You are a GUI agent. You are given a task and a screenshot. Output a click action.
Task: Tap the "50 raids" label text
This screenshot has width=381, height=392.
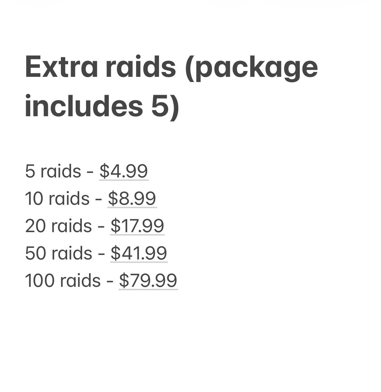coord(59,253)
